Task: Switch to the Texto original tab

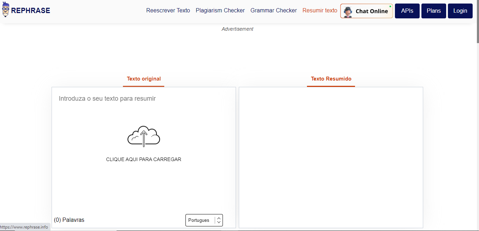Action: (144, 79)
